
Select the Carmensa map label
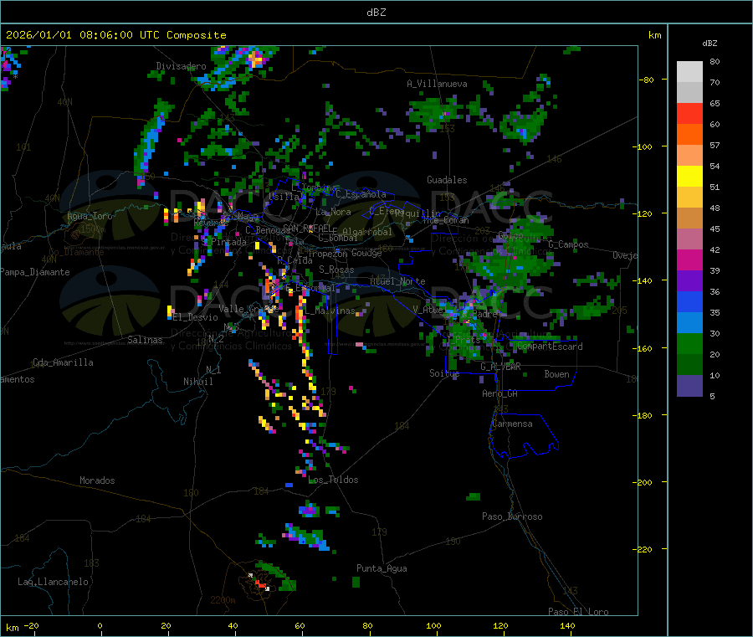click(x=511, y=424)
